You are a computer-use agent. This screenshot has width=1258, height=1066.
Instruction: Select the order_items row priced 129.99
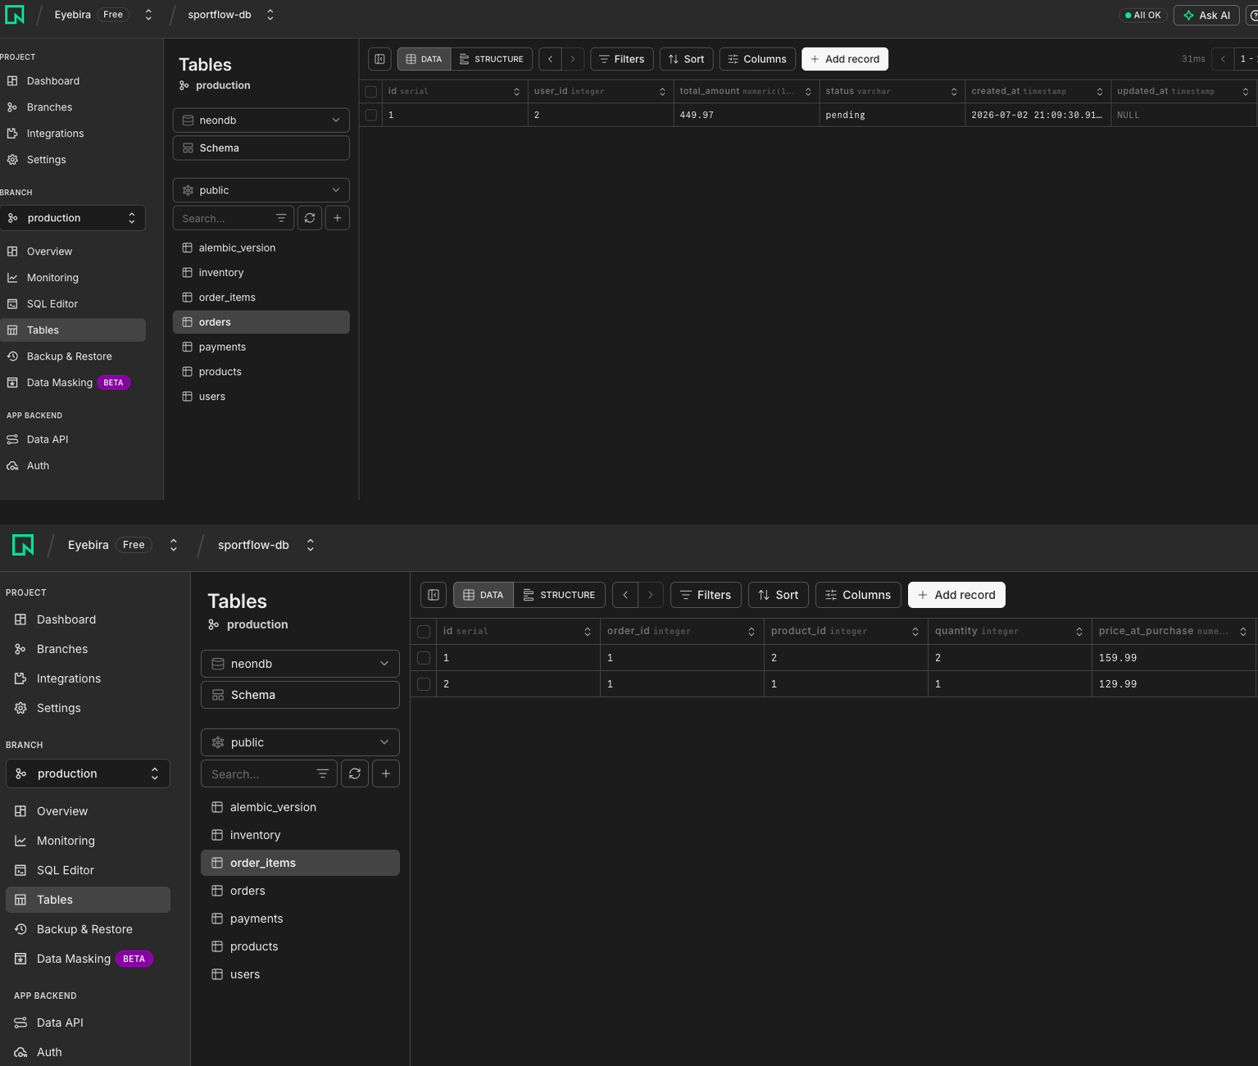click(x=424, y=684)
